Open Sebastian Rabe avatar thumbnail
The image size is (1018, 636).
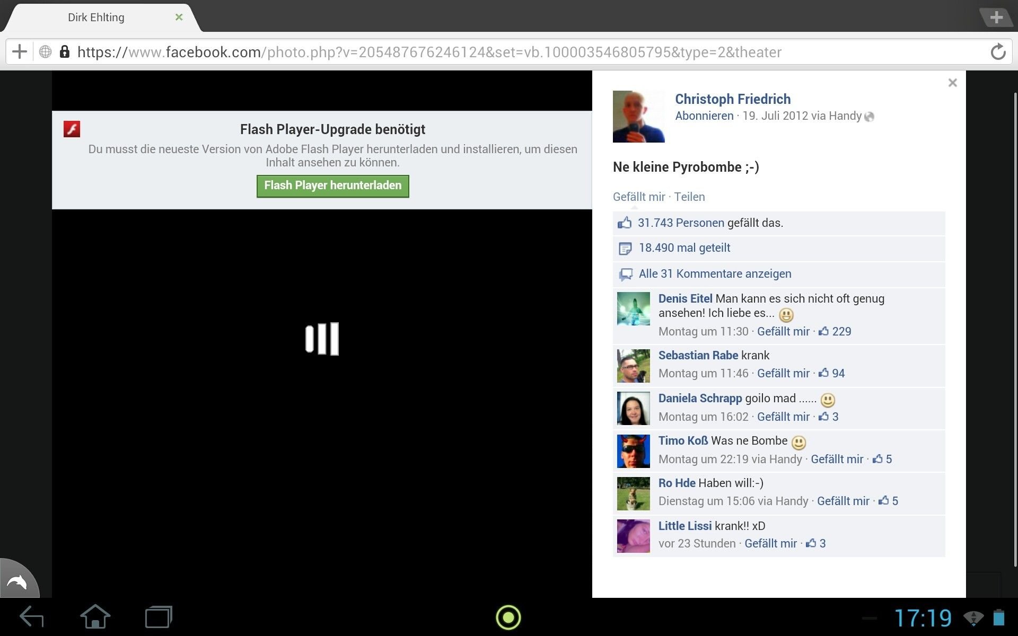(633, 366)
